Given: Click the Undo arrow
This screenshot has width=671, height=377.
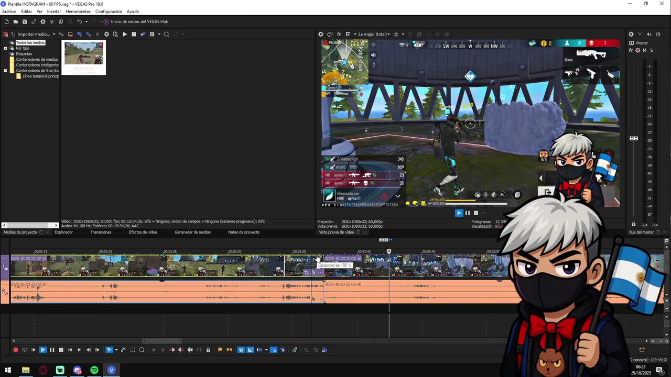Looking at the screenshot, I should click(x=79, y=21).
